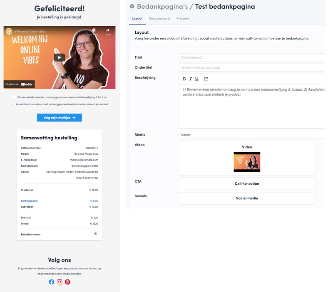333x292 pixels.
Task: Click the Titel input field
Action: (250, 57)
